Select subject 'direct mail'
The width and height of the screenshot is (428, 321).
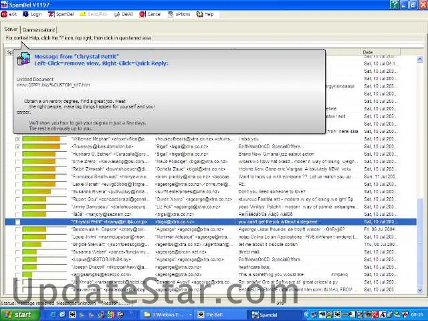pyautogui.click(x=249, y=252)
